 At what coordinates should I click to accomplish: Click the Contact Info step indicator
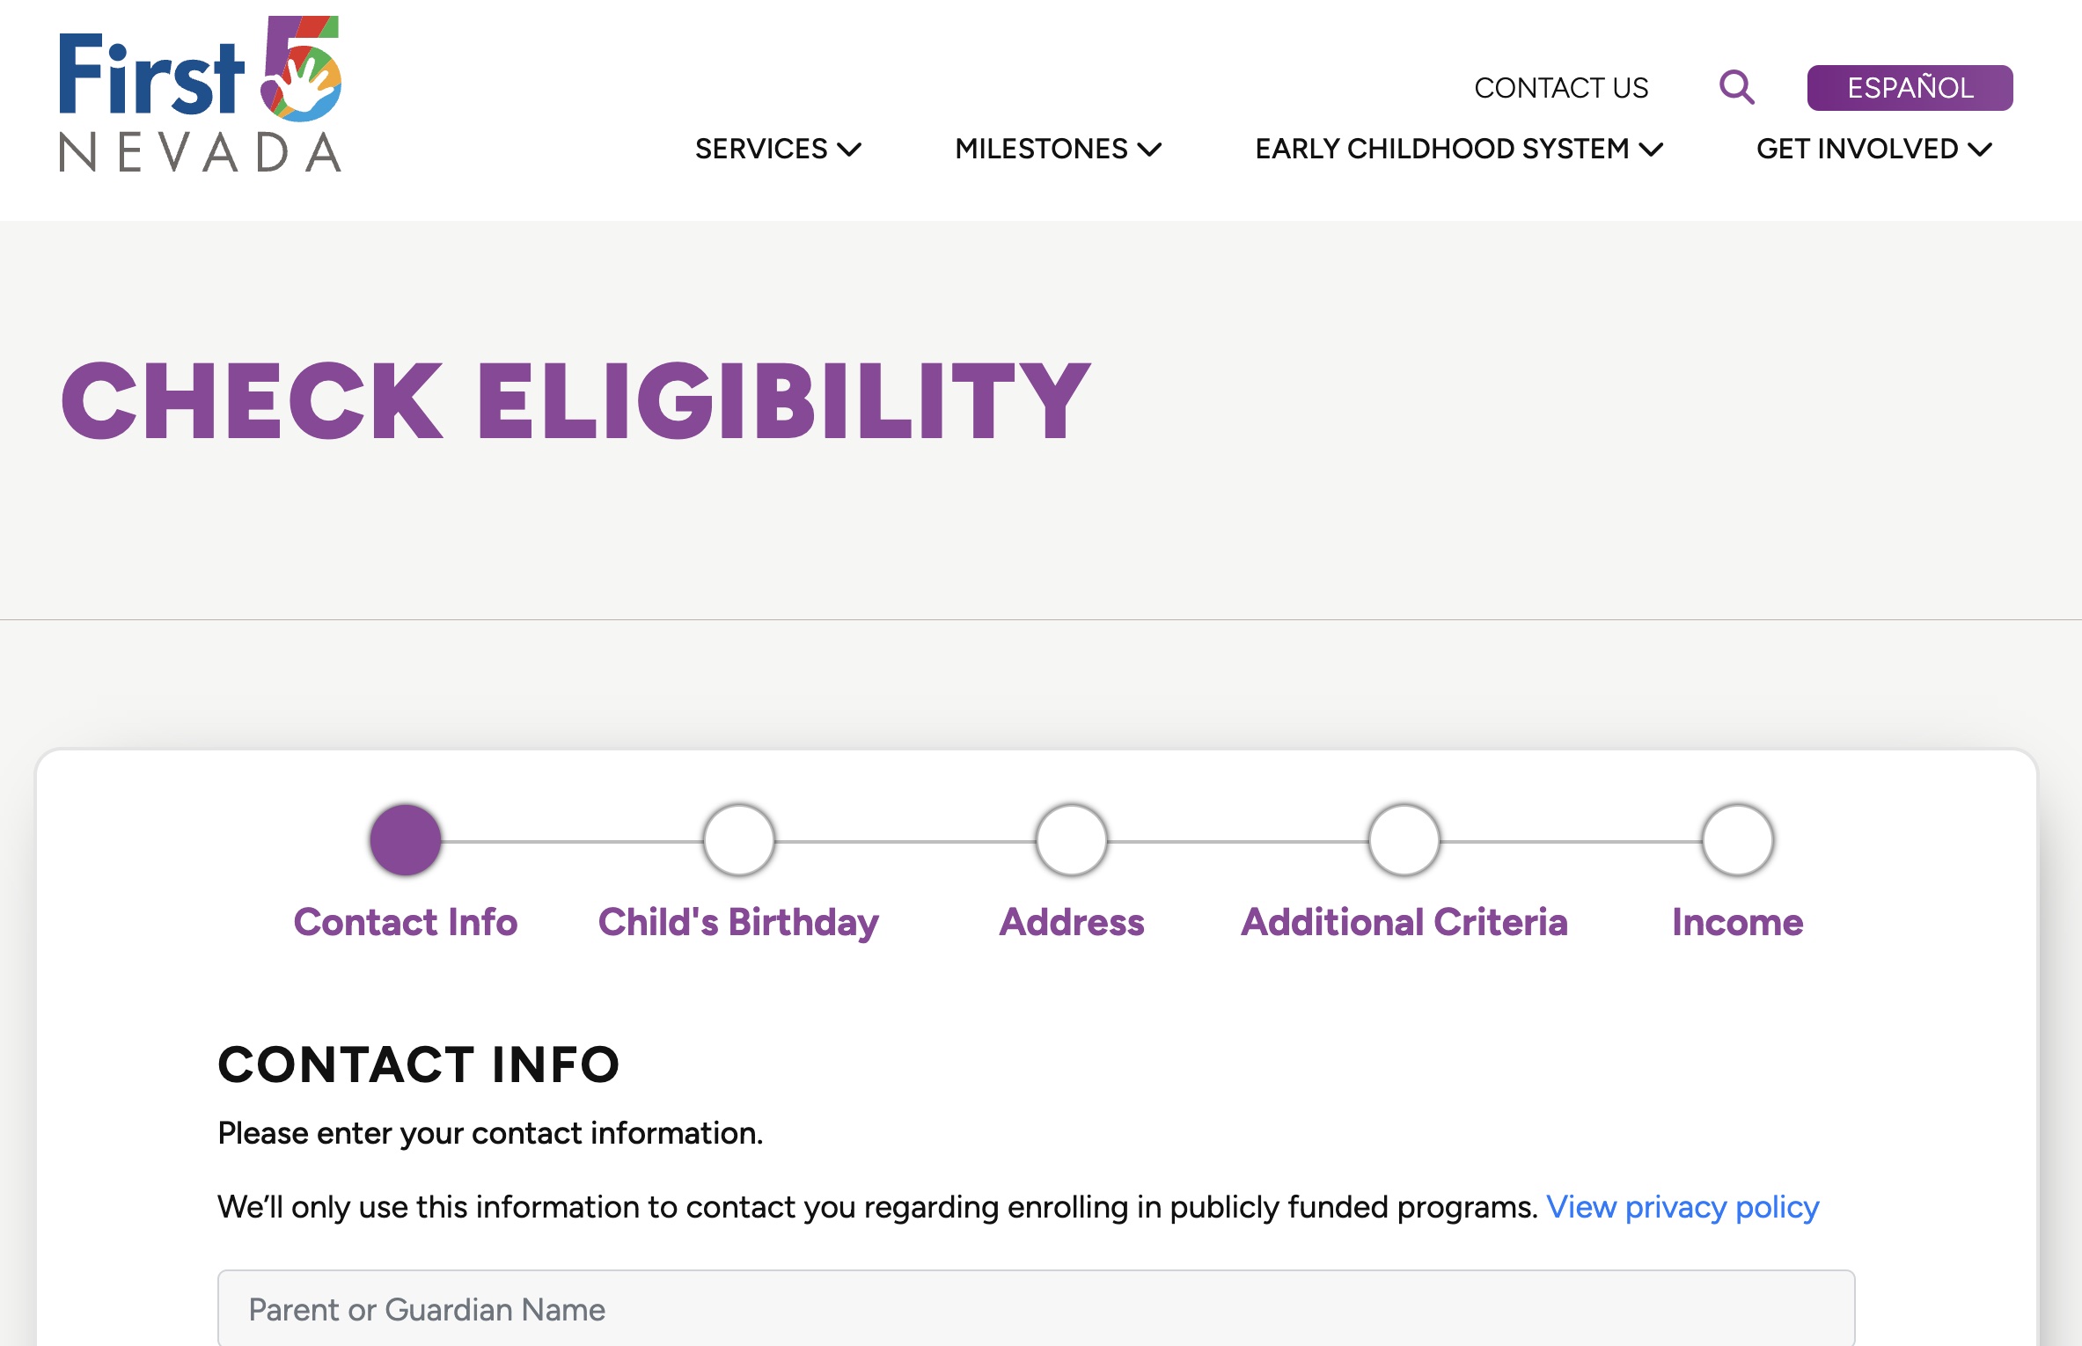pos(405,838)
